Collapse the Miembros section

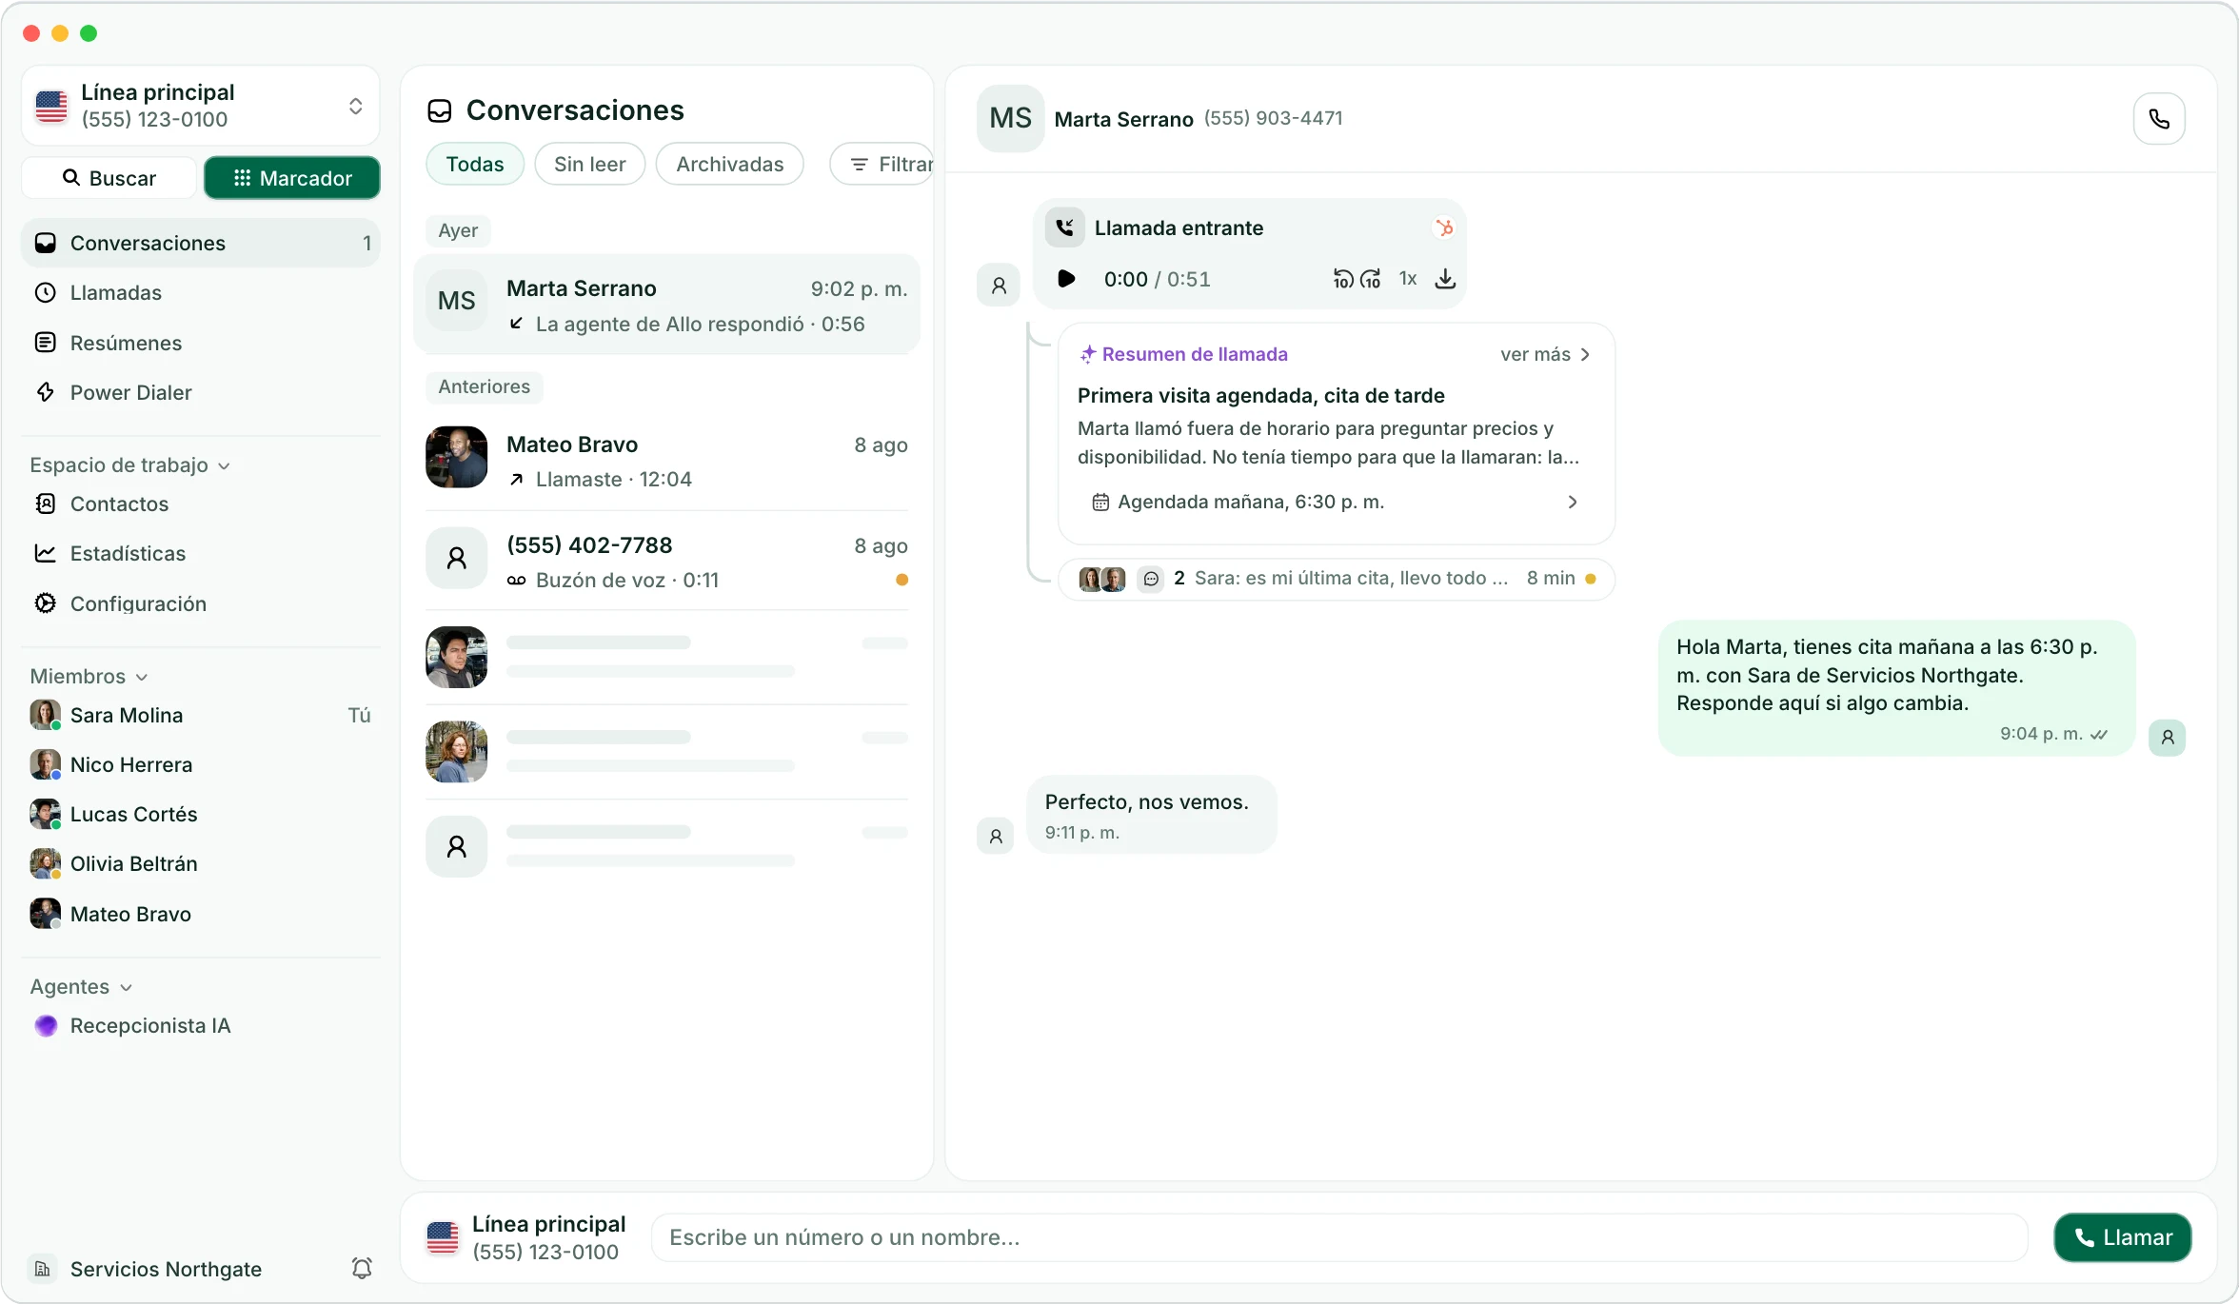click(x=89, y=676)
